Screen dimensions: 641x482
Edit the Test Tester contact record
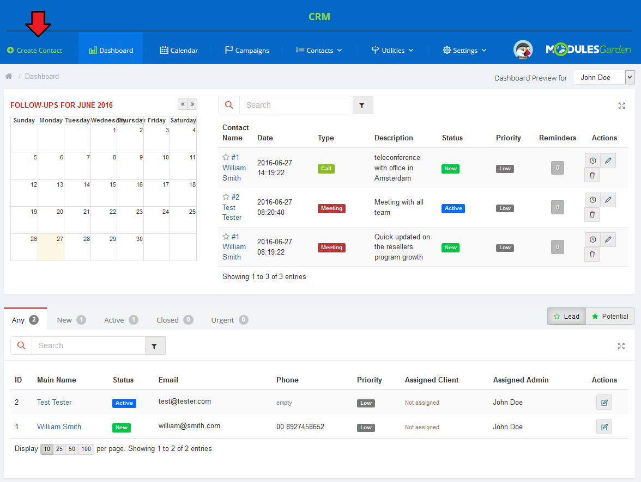pos(604,403)
